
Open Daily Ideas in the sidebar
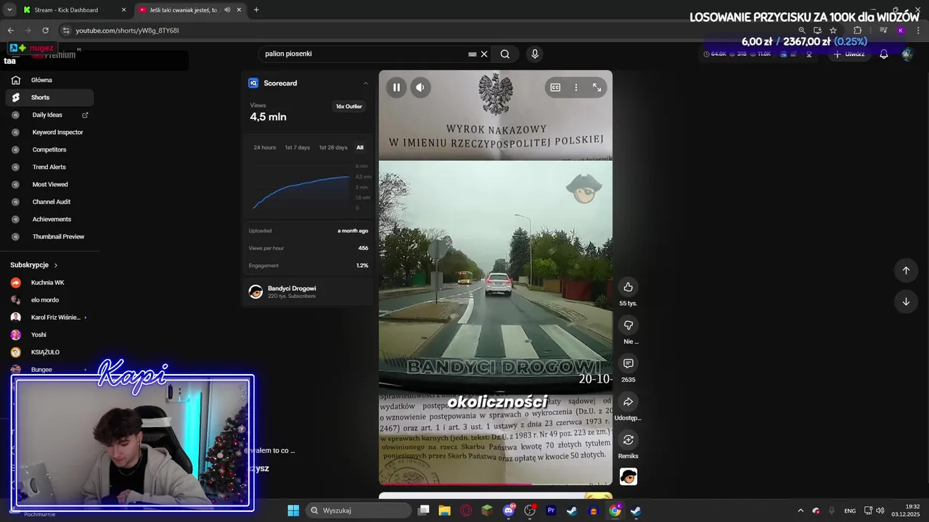pyautogui.click(x=49, y=115)
